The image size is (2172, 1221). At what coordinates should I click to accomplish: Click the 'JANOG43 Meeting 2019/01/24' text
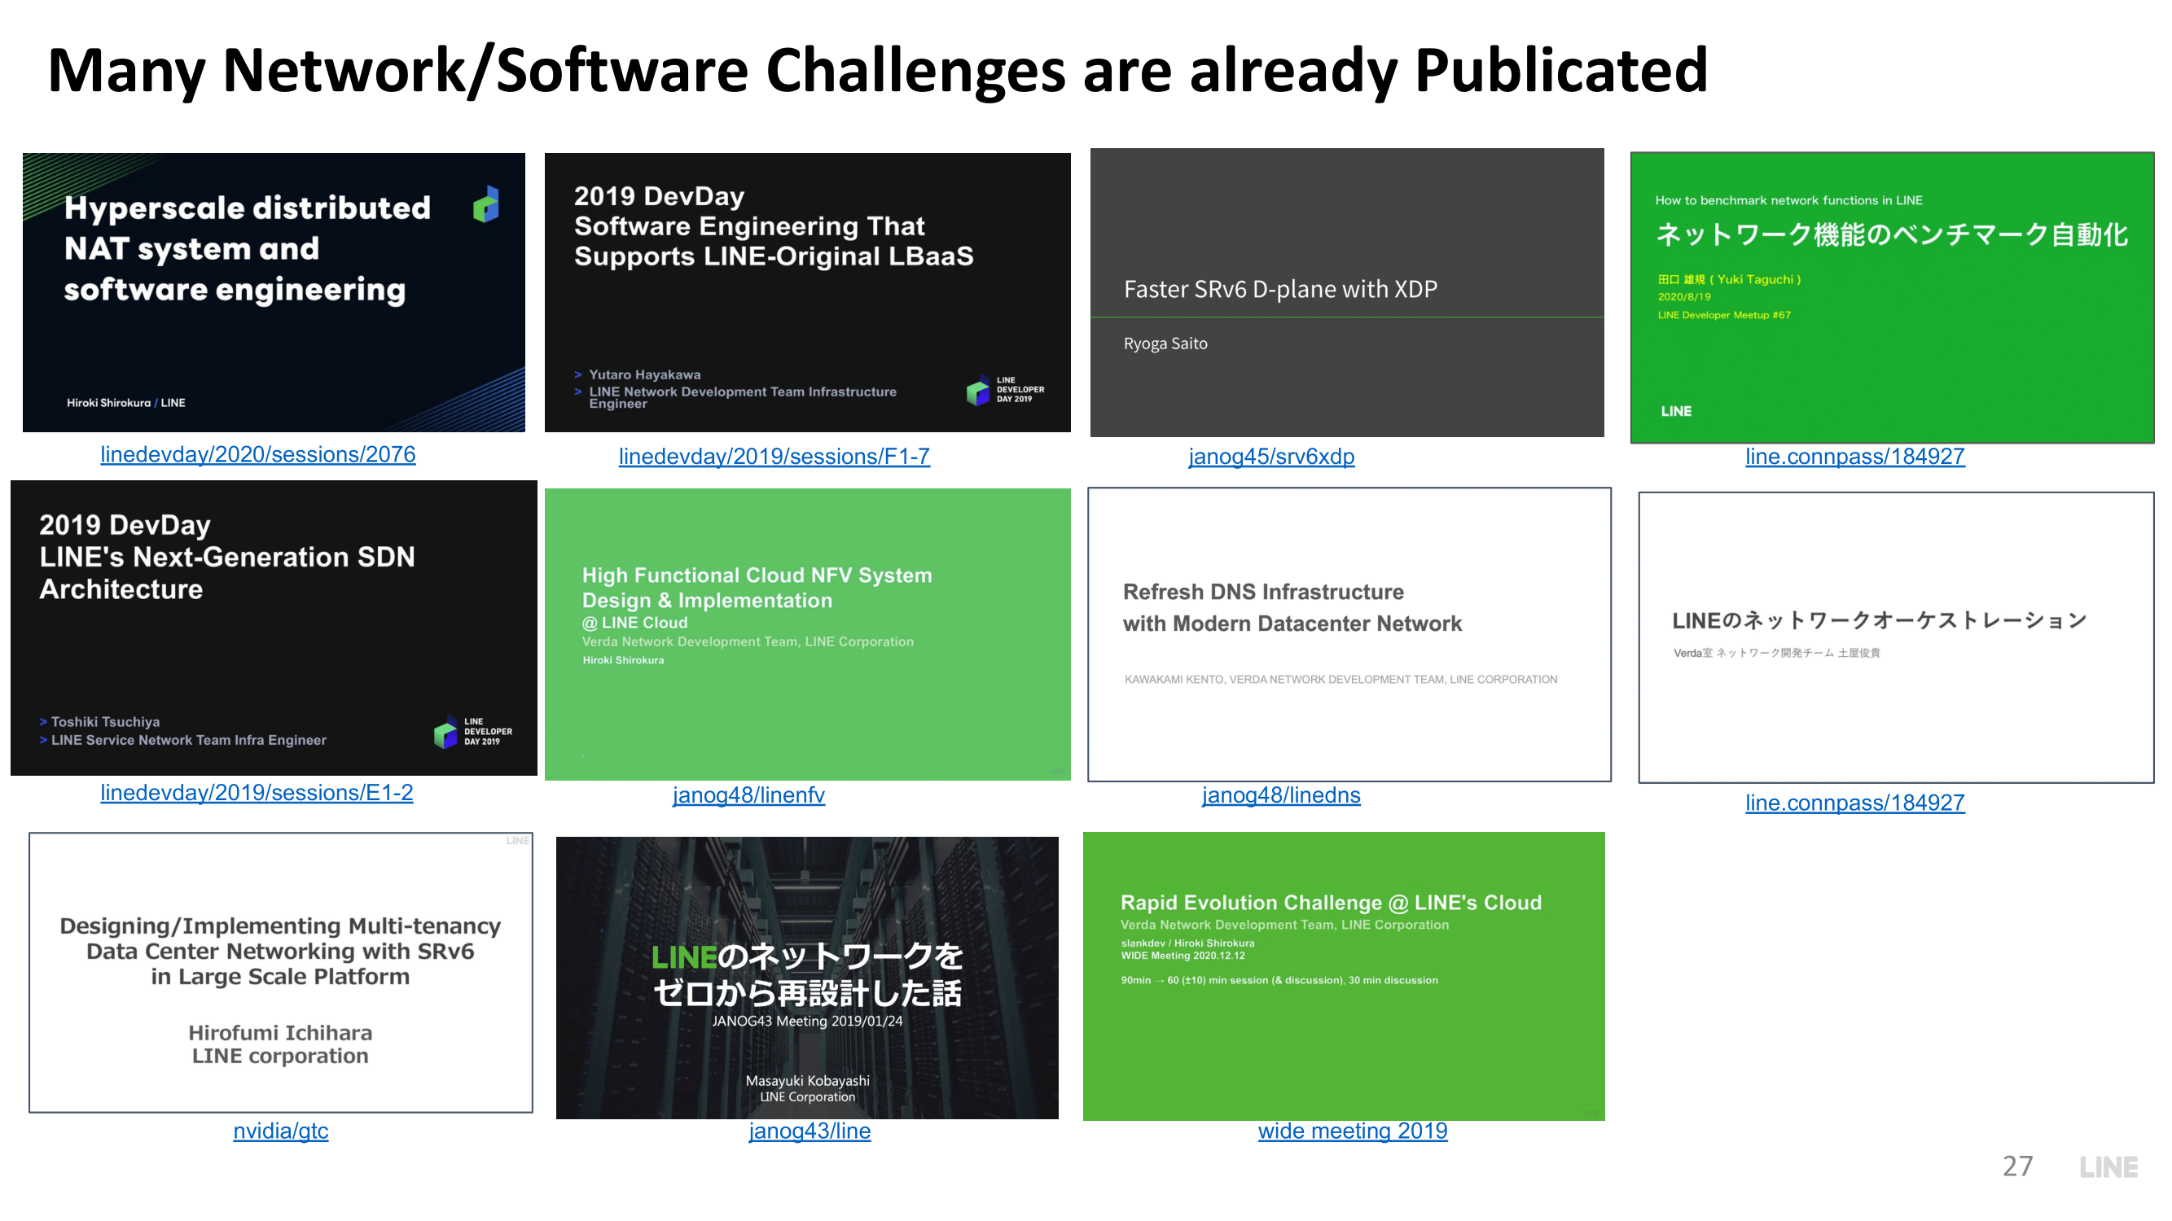[x=807, y=1021]
